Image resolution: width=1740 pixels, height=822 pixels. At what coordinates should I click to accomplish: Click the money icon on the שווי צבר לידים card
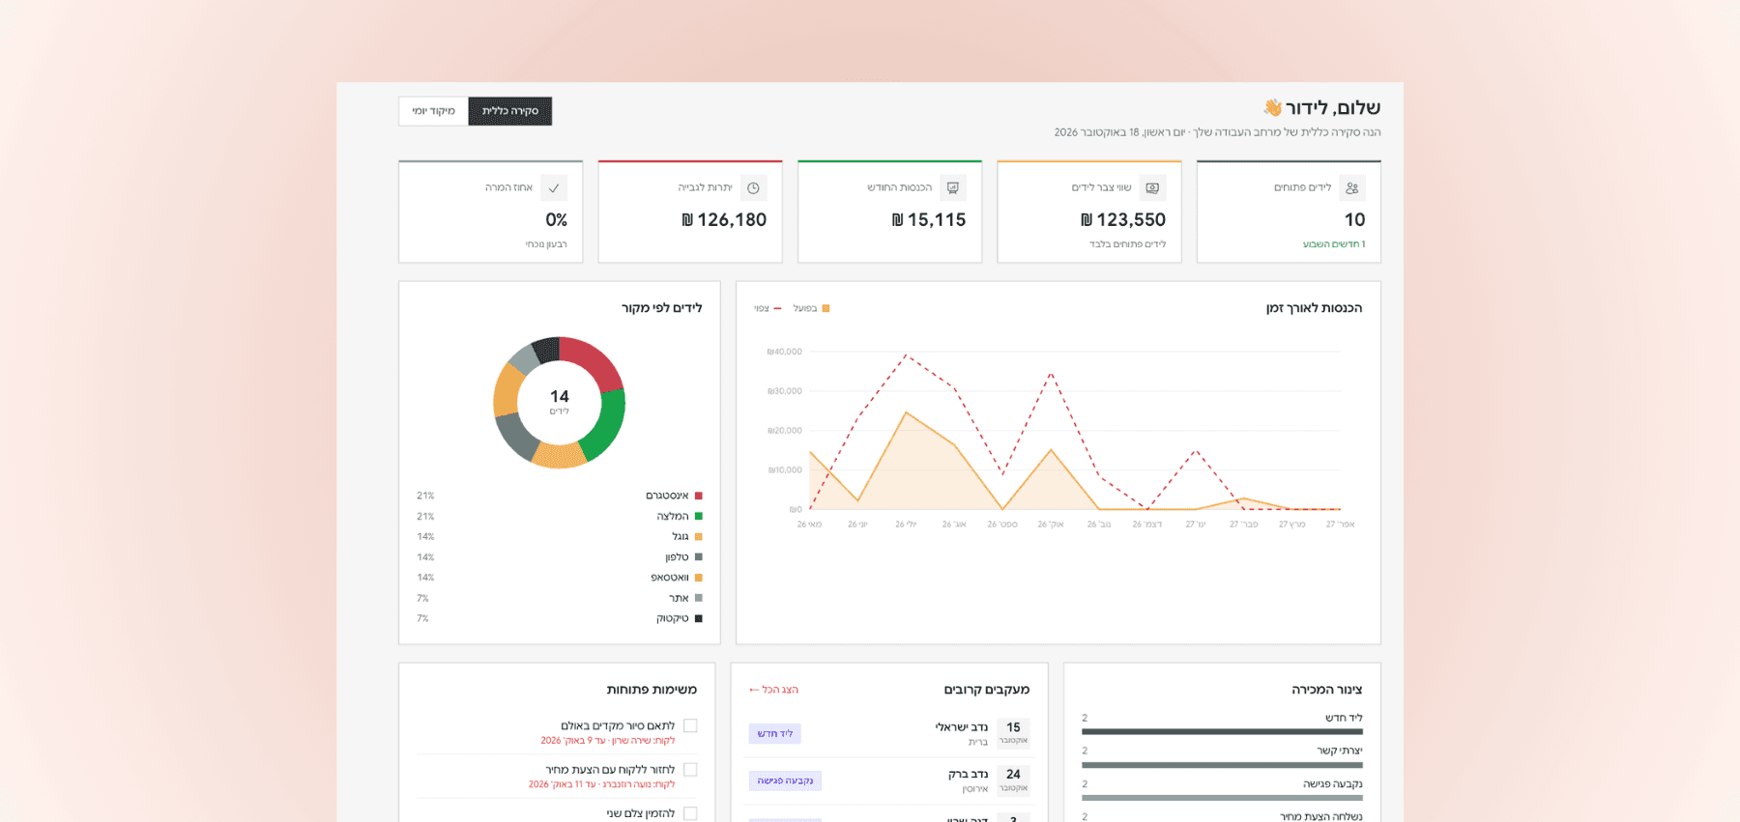pyautogui.click(x=1152, y=188)
